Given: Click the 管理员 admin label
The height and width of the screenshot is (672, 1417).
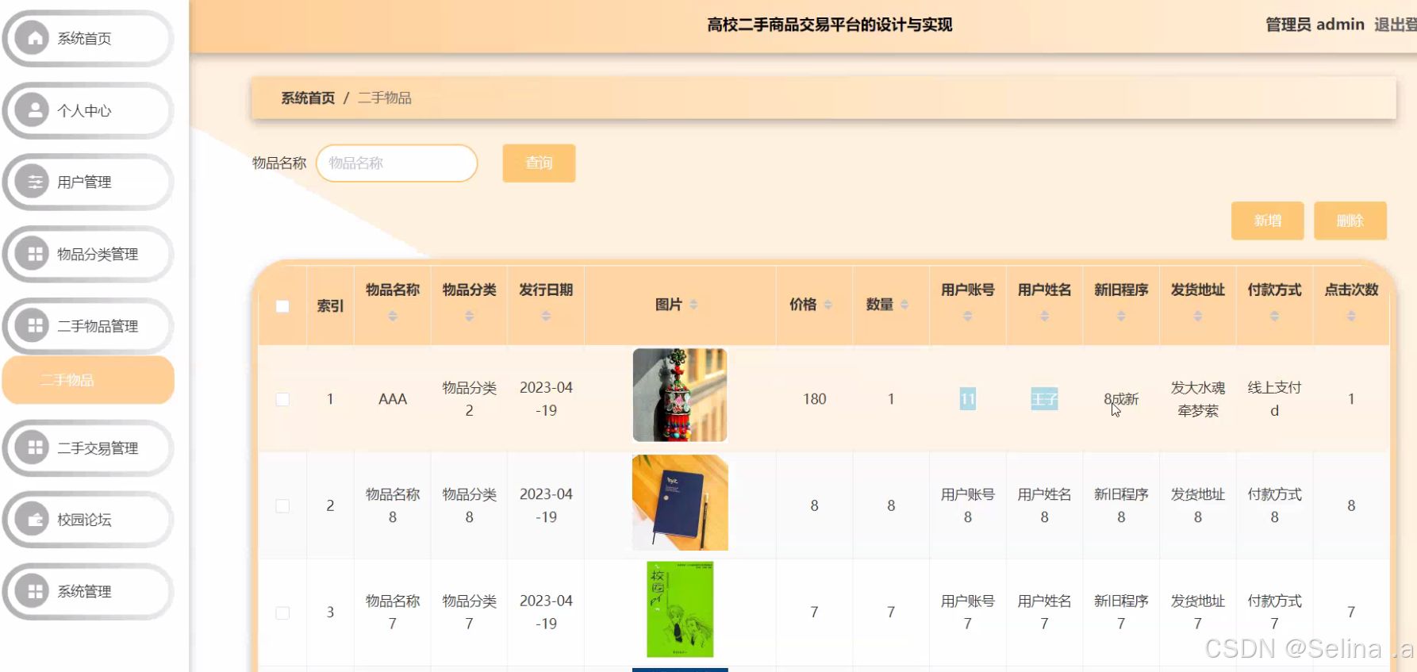Looking at the screenshot, I should coord(1315,25).
